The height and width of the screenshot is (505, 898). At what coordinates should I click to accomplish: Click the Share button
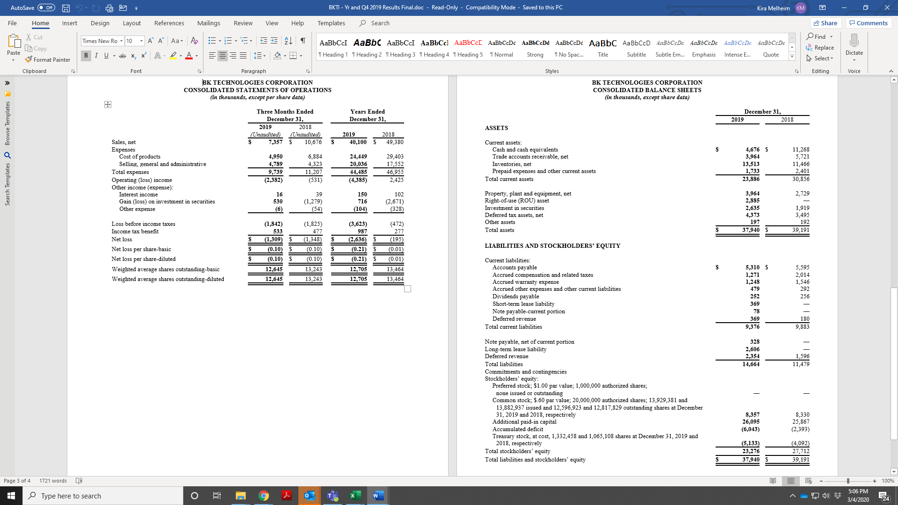[826, 23]
